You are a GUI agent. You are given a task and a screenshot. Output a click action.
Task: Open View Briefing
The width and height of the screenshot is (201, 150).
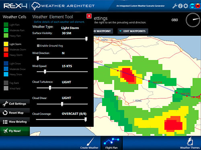(15, 122)
